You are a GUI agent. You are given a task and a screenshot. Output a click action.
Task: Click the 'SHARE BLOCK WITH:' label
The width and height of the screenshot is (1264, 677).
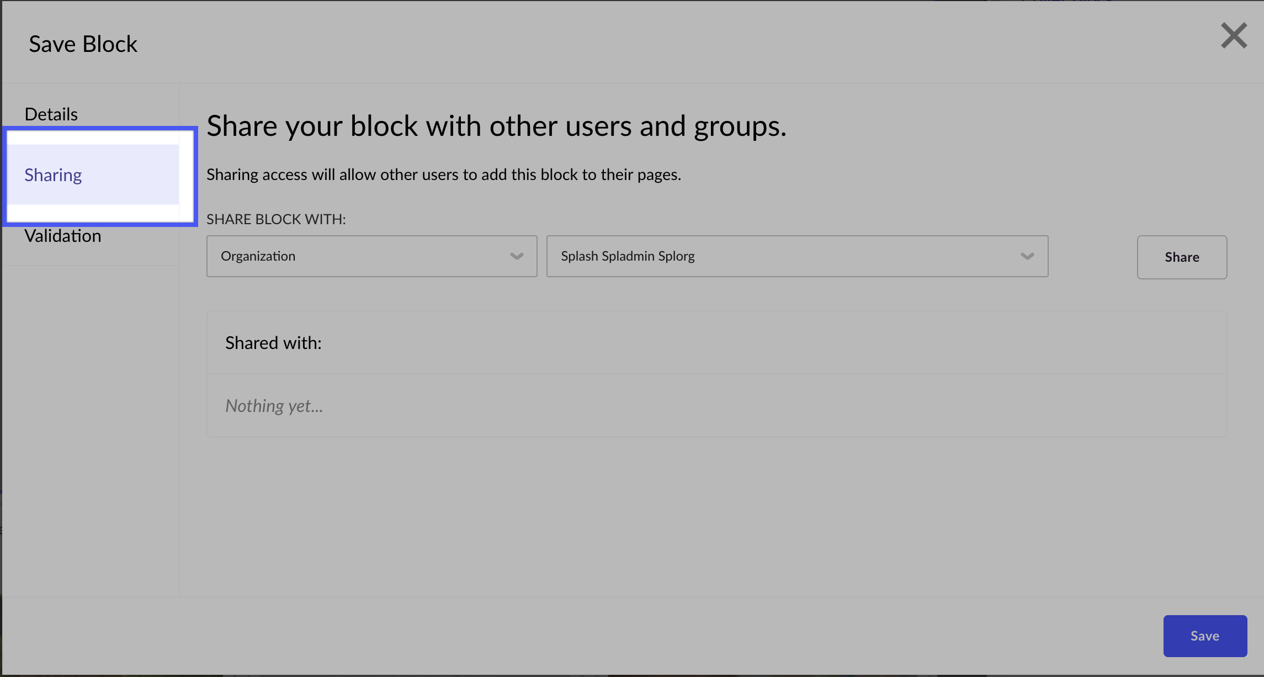[x=276, y=219]
